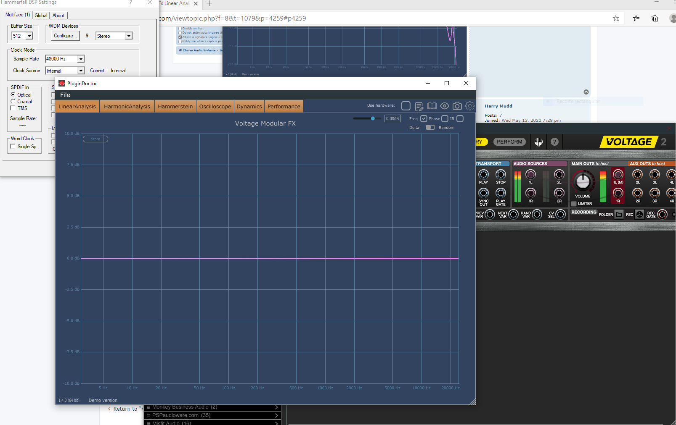Viewport: 676px width, 425px height.
Task: Click the REC record button in Voltage
Action: (639, 215)
